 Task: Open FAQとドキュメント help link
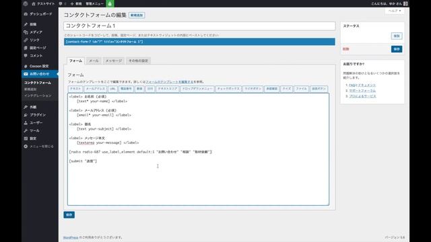click(362, 85)
